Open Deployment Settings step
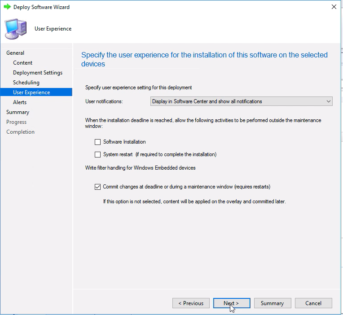This screenshot has width=343, height=315. [38, 73]
